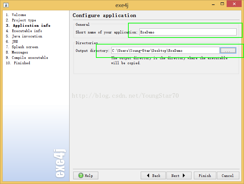
Task: Click the 'Short name of your application:' label
Action: tap(106, 32)
